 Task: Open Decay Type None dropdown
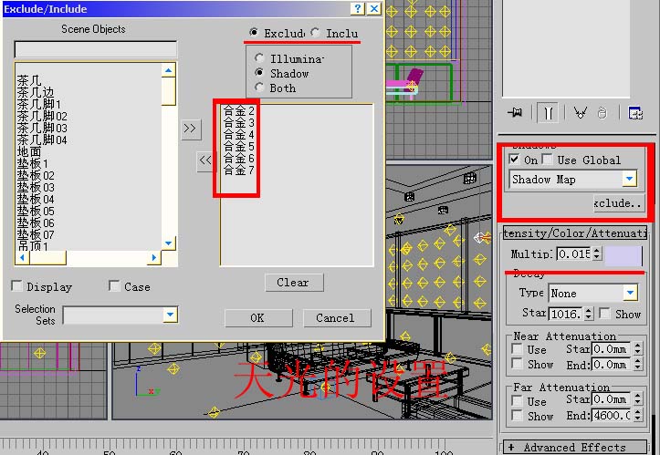point(630,293)
